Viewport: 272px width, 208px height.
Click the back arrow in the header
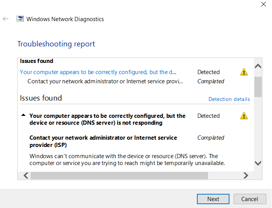pyautogui.click(x=5, y=19)
